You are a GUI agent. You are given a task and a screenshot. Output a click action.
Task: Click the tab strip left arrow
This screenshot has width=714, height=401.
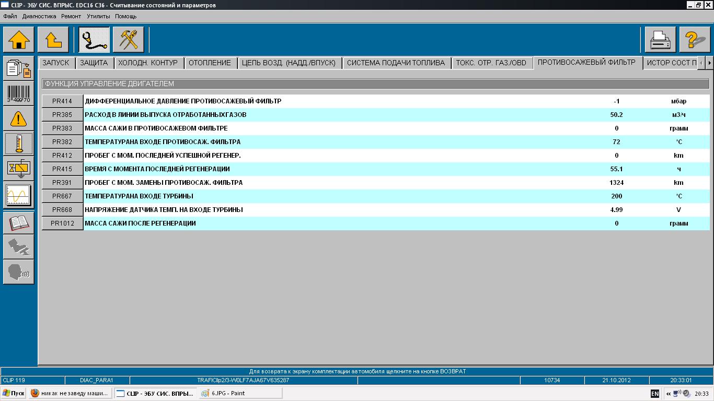click(x=701, y=63)
